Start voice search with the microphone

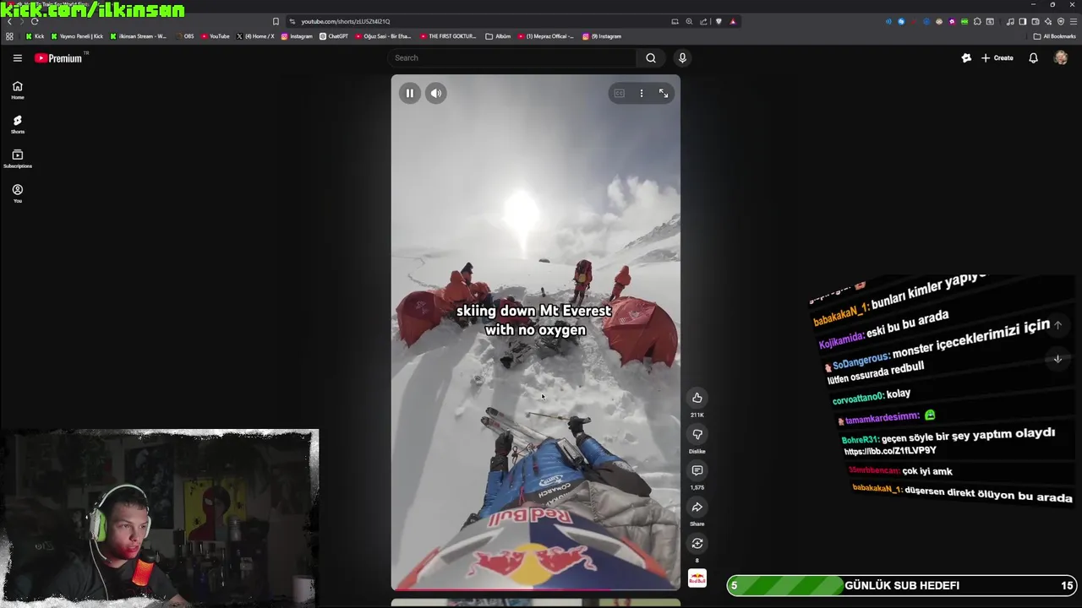(682, 58)
